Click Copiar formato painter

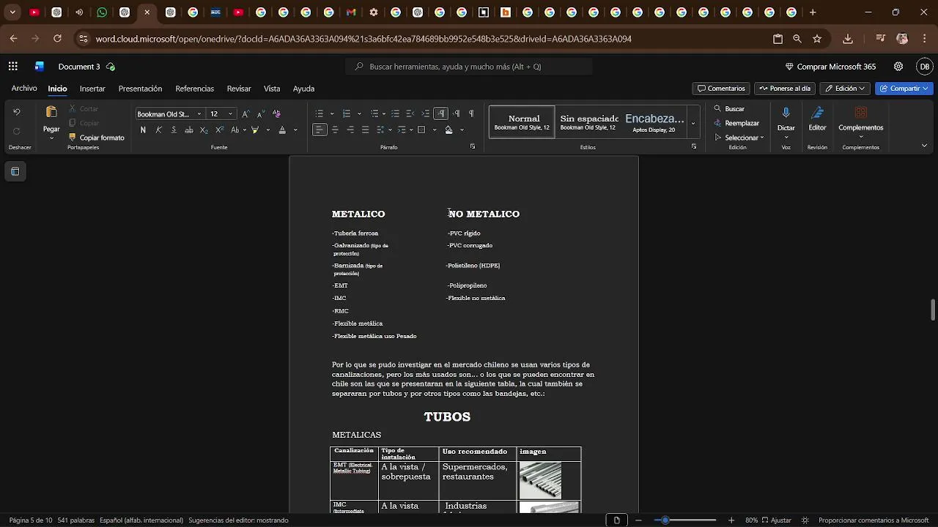97,138
